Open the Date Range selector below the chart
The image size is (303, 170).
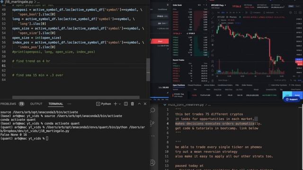[x=223, y=80]
